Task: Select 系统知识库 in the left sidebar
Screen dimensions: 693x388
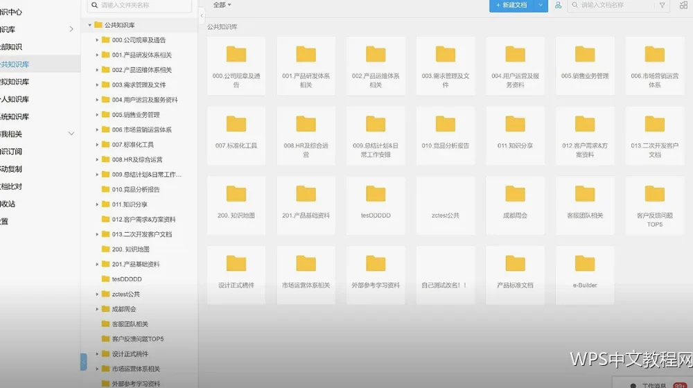Action: 40,116
